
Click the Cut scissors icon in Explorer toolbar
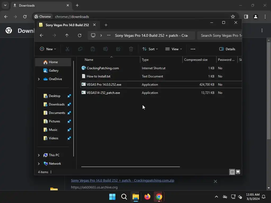[67, 49]
